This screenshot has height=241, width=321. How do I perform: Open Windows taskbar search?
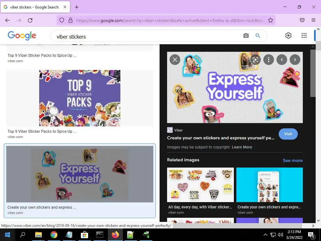tap(23, 235)
